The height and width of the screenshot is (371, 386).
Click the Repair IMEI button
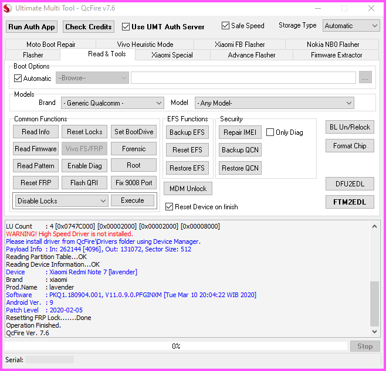tap(240, 132)
